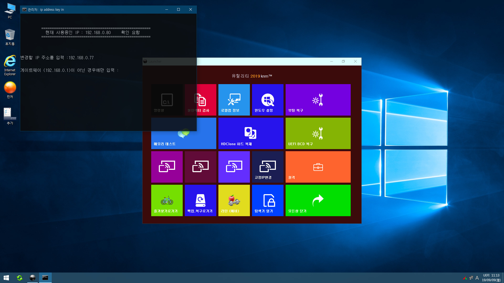Open the taskbar clock showing 11:13
The height and width of the screenshot is (283, 504).
491,278
